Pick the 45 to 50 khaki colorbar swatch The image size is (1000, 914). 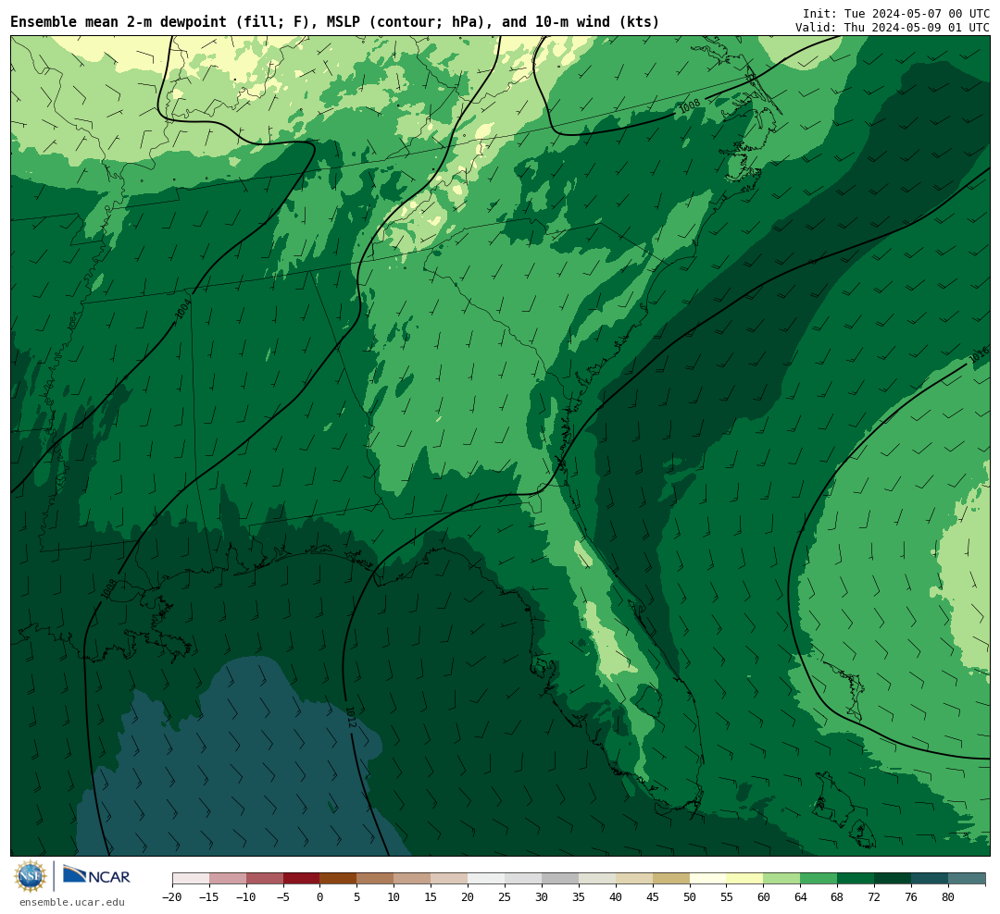671,879
